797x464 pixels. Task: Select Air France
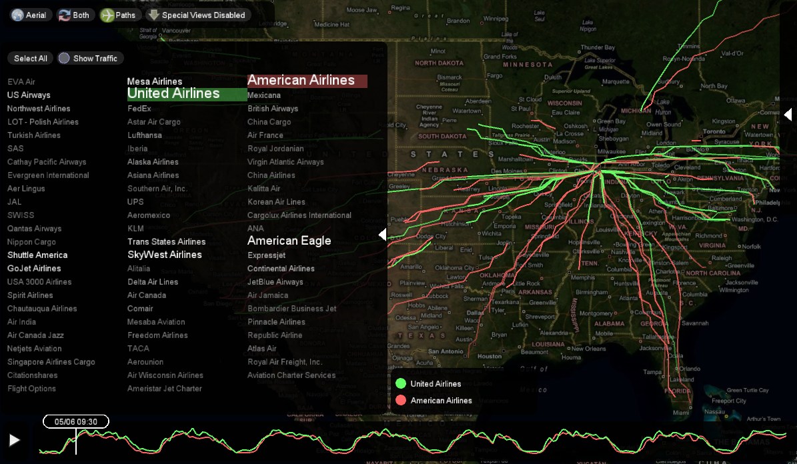(265, 135)
